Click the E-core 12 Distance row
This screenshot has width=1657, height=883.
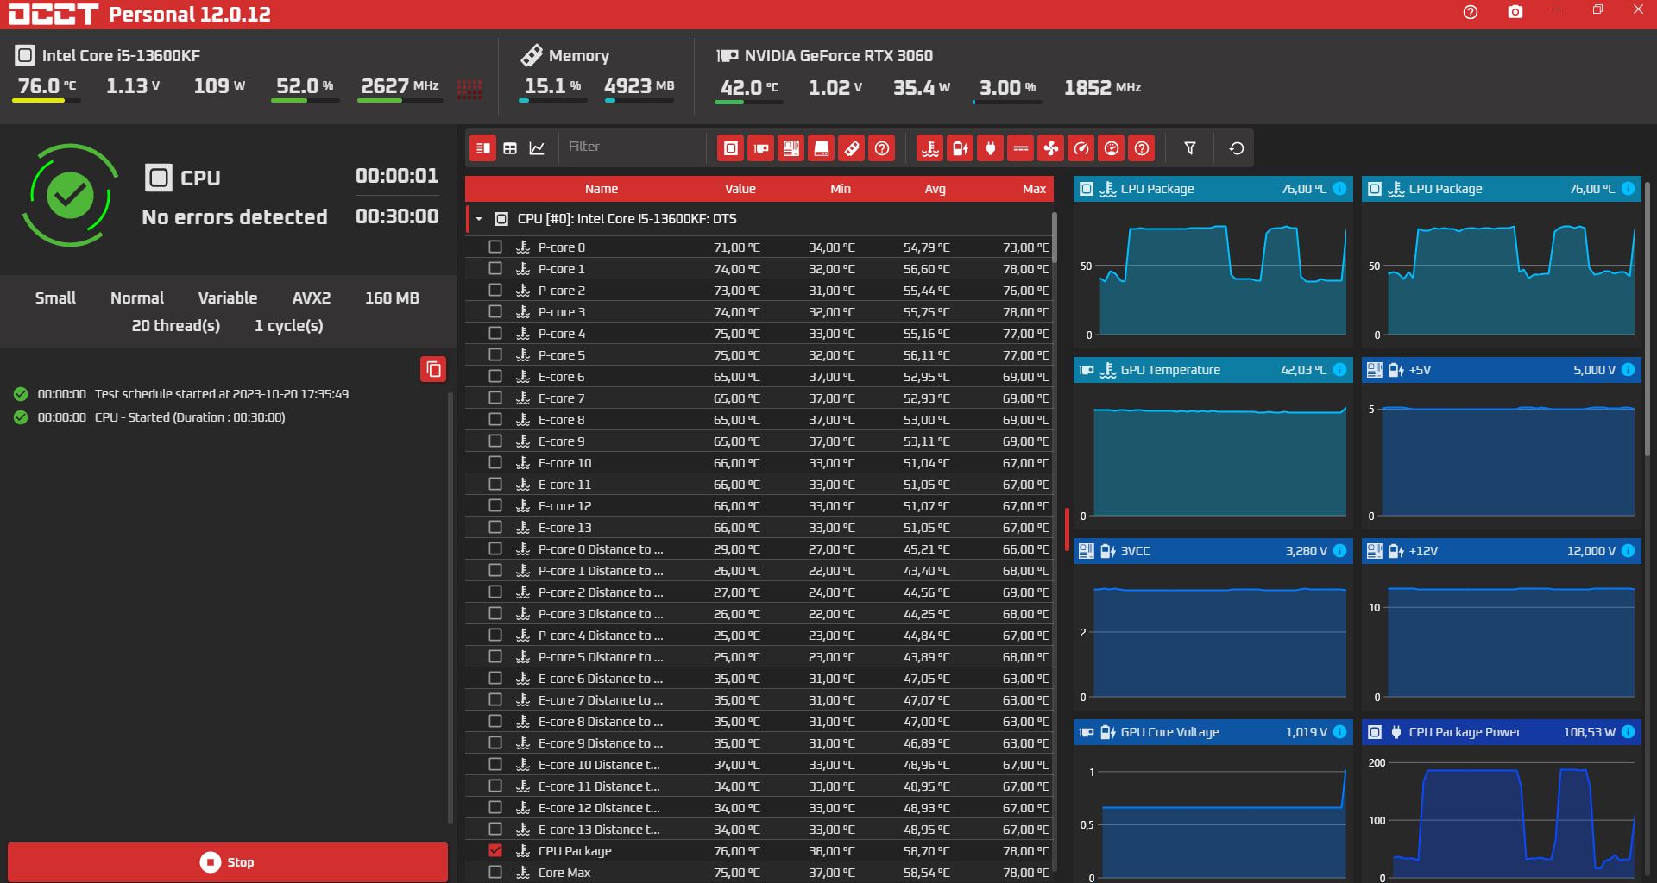coord(759,807)
